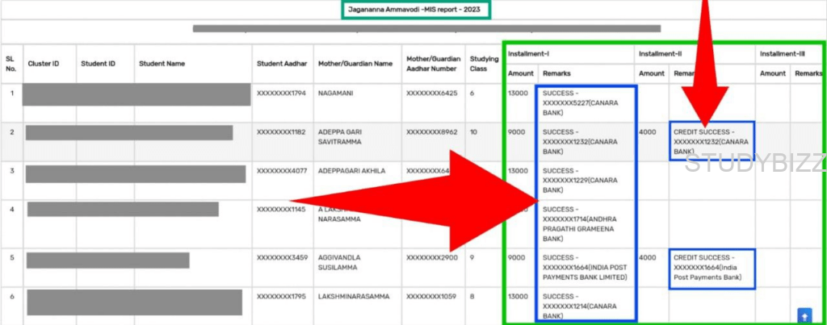Click the Mother/Guardian Name column header

coord(355,63)
